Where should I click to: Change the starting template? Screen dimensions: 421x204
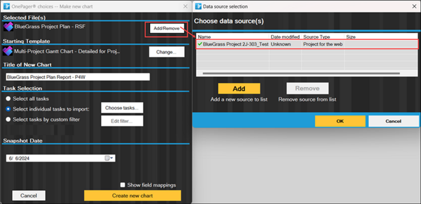(167, 52)
